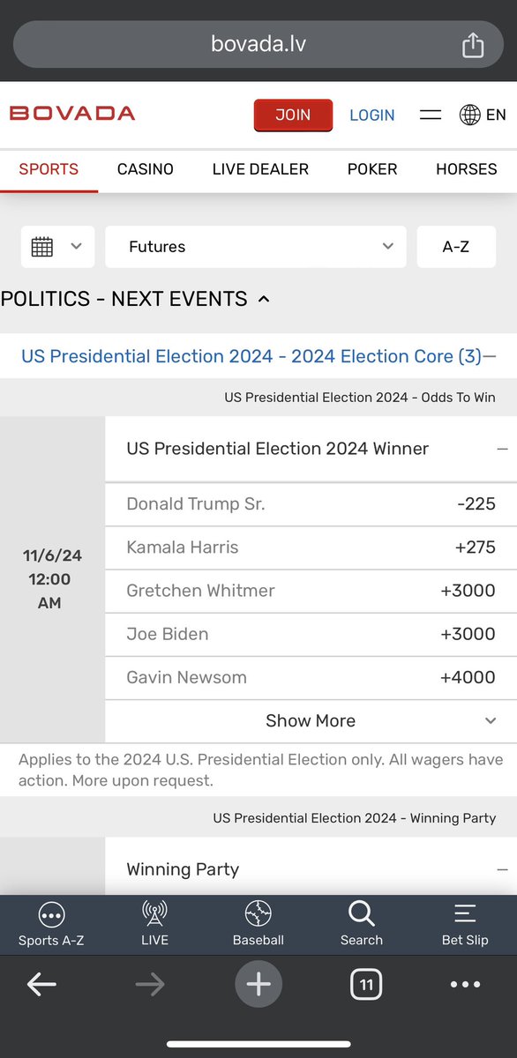Expand the Futures dropdown
Viewport: 517px width, 1058px height.
pyautogui.click(x=256, y=247)
